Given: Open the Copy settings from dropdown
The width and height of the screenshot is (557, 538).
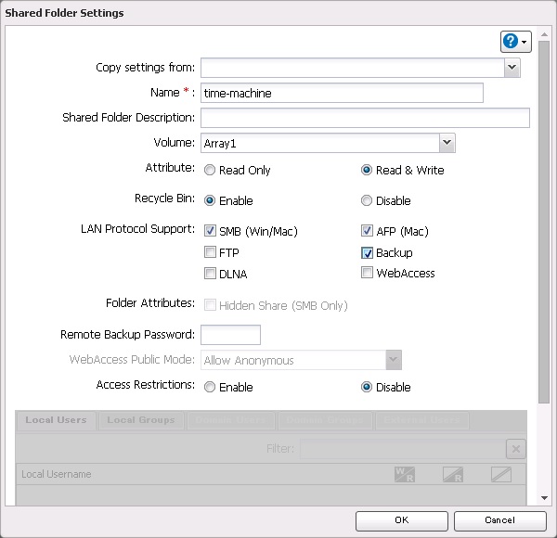Looking at the screenshot, I should (x=512, y=68).
